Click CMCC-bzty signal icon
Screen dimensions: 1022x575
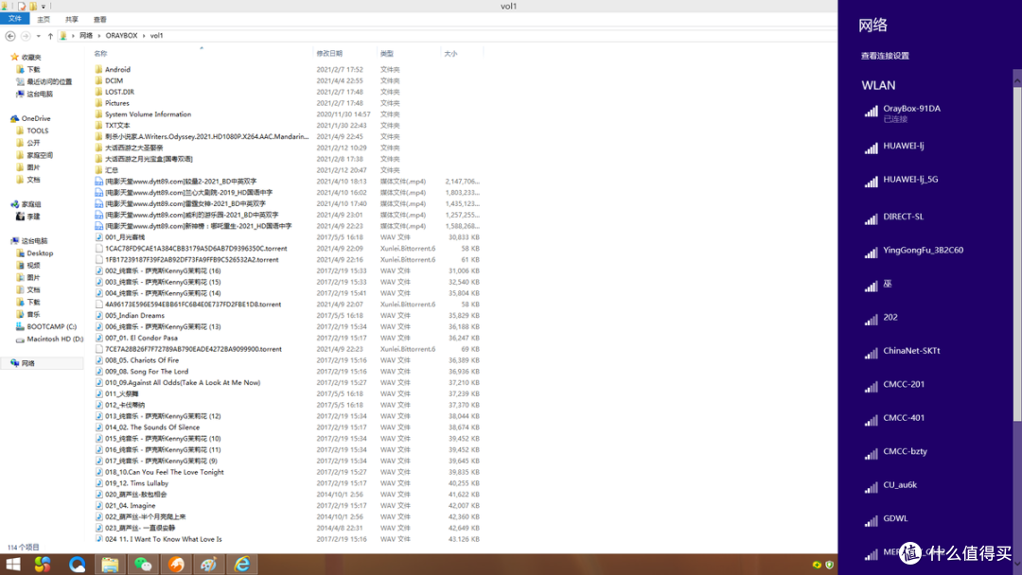[872, 454]
